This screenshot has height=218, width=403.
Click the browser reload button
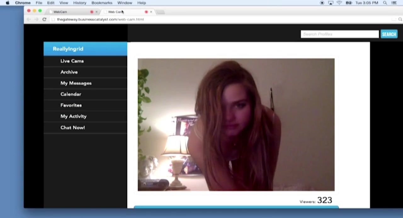coord(44,19)
